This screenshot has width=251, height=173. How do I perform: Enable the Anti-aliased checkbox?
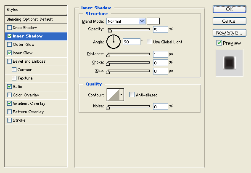click(132, 95)
